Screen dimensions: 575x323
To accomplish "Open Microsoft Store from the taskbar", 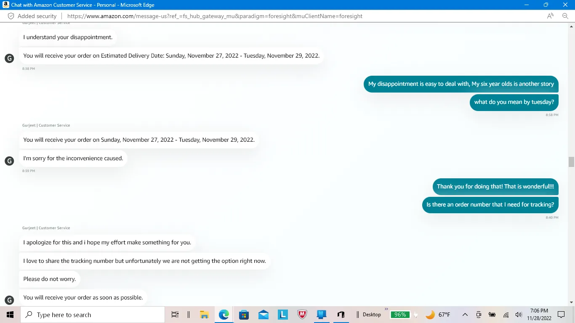I will point(244,315).
